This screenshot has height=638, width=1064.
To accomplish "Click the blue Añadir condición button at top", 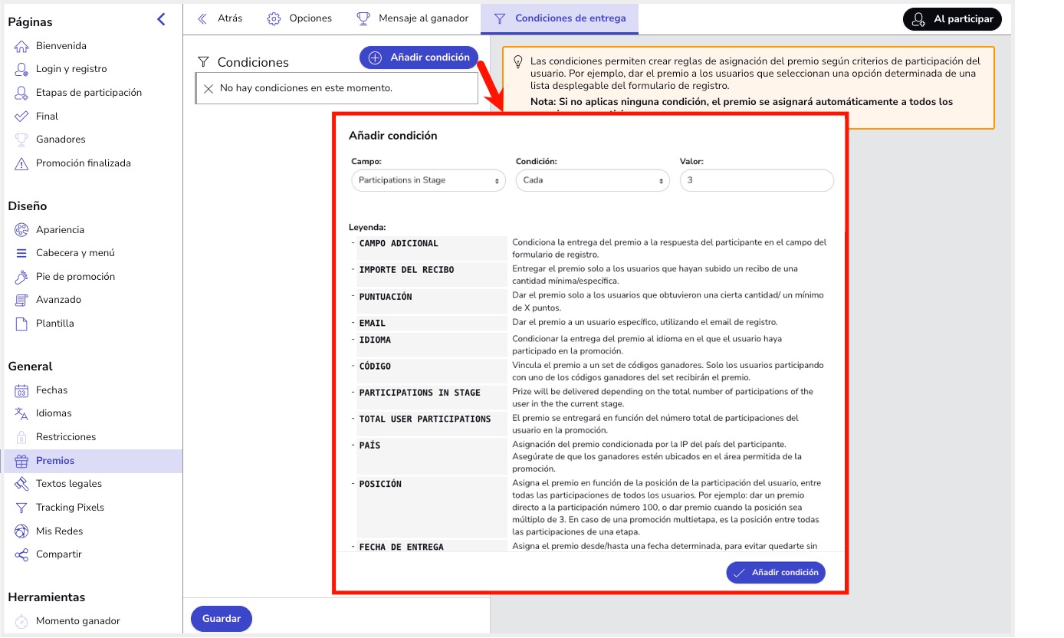I will point(419,58).
